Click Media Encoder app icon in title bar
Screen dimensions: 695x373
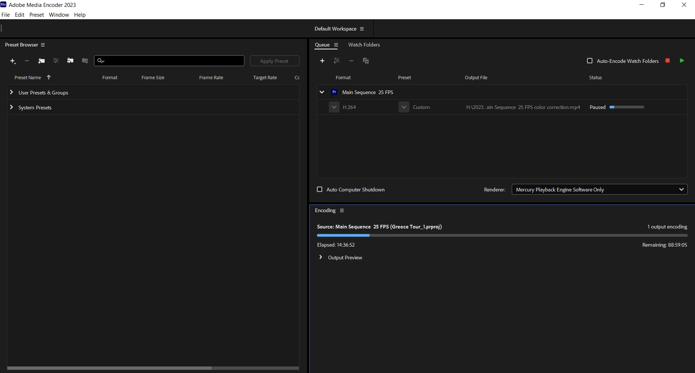click(4, 4)
